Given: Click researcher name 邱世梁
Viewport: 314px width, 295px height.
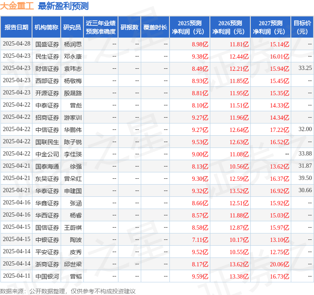Looking at the screenshot, I should 72,264.
